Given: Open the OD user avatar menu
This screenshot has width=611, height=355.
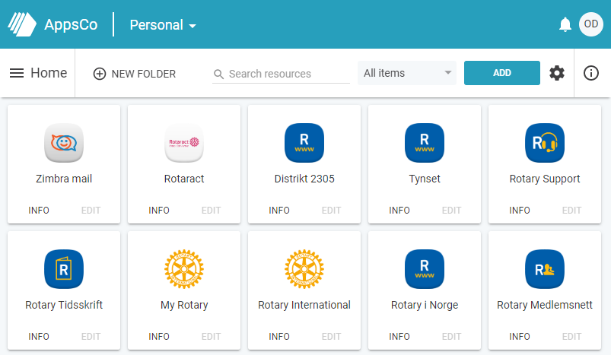Looking at the screenshot, I should coord(590,24).
